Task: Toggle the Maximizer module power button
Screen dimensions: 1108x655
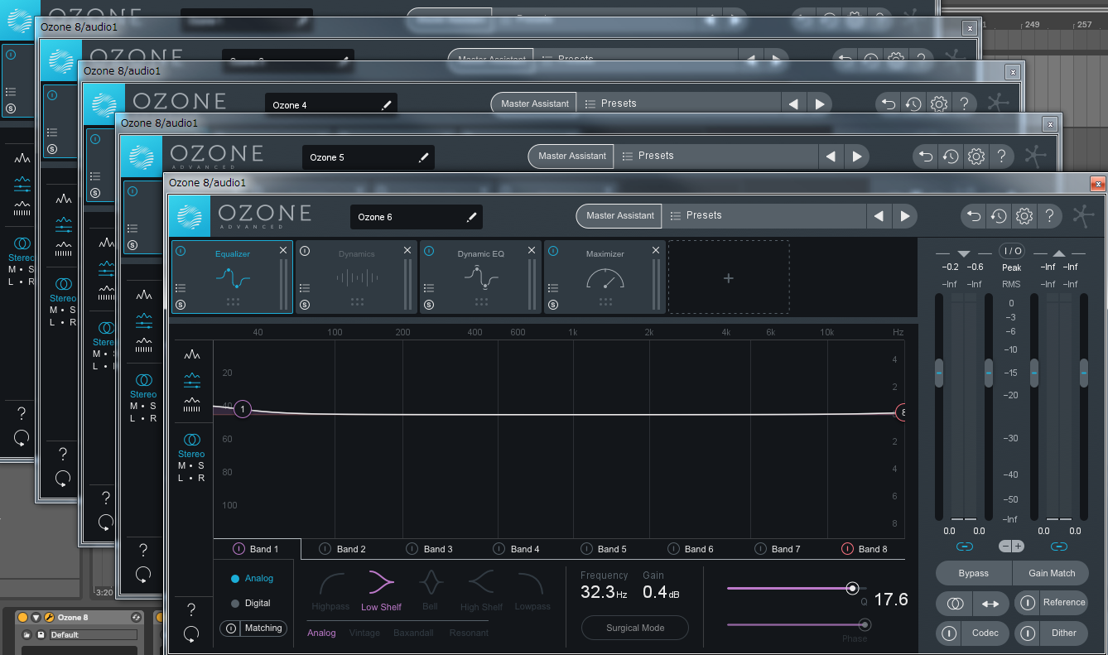Action: pyautogui.click(x=553, y=251)
